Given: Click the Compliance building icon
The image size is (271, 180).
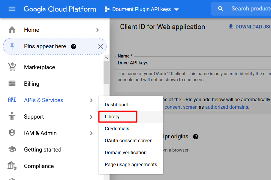Looking at the screenshot, I should (x=12, y=166).
